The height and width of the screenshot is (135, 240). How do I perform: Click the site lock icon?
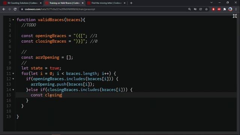pyautogui.click(x=22, y=9)
